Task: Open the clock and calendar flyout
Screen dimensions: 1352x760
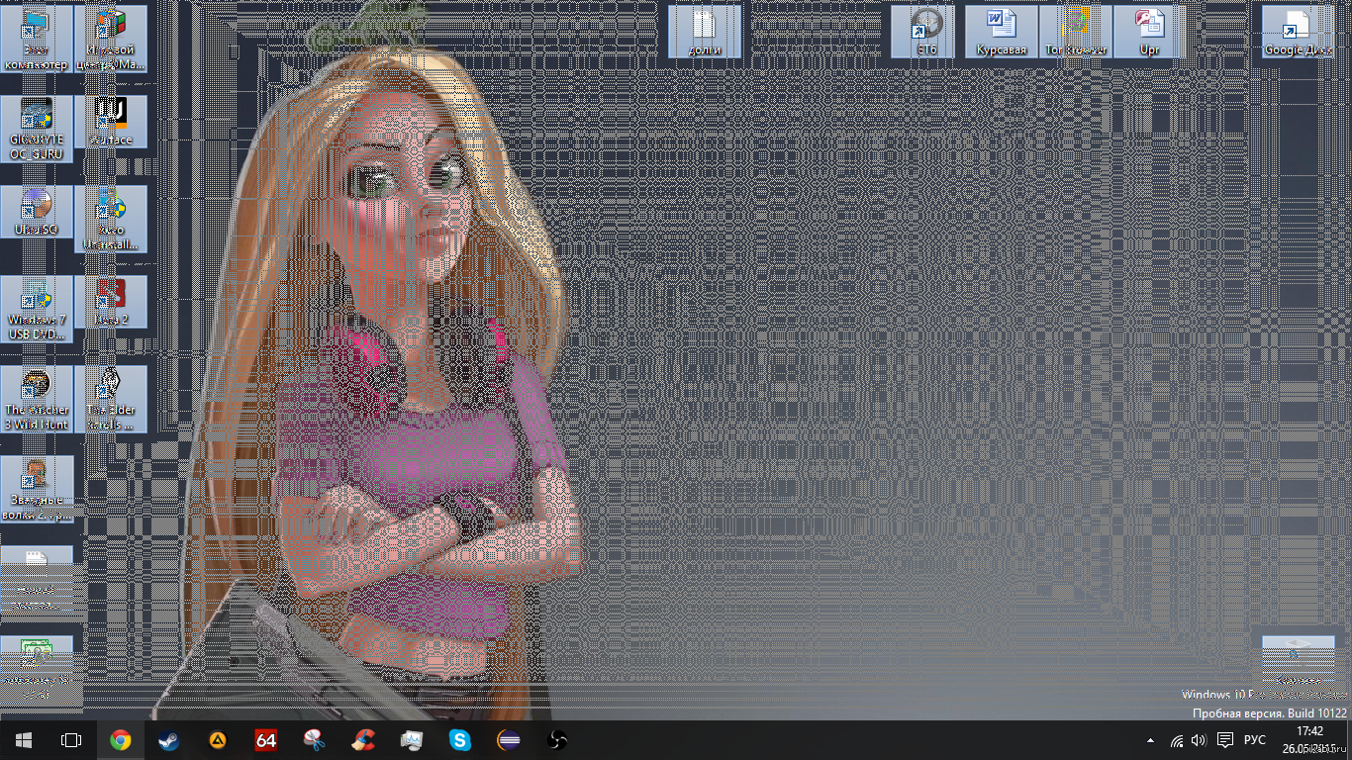Action: coord(1309,739)
